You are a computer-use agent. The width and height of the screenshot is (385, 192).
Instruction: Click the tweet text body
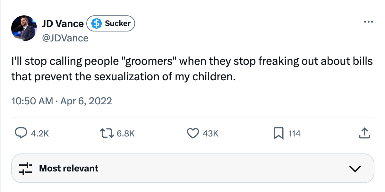(192, 68)
